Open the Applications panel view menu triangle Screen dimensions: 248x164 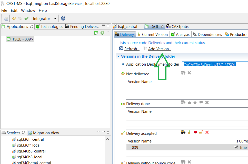[108, 32]
